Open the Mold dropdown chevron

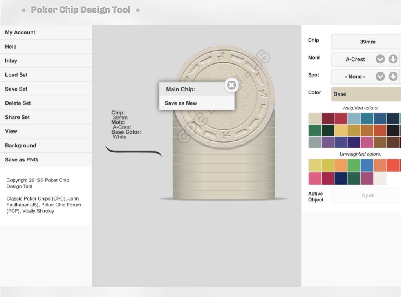pyautogui.click(x=380, y=59)
